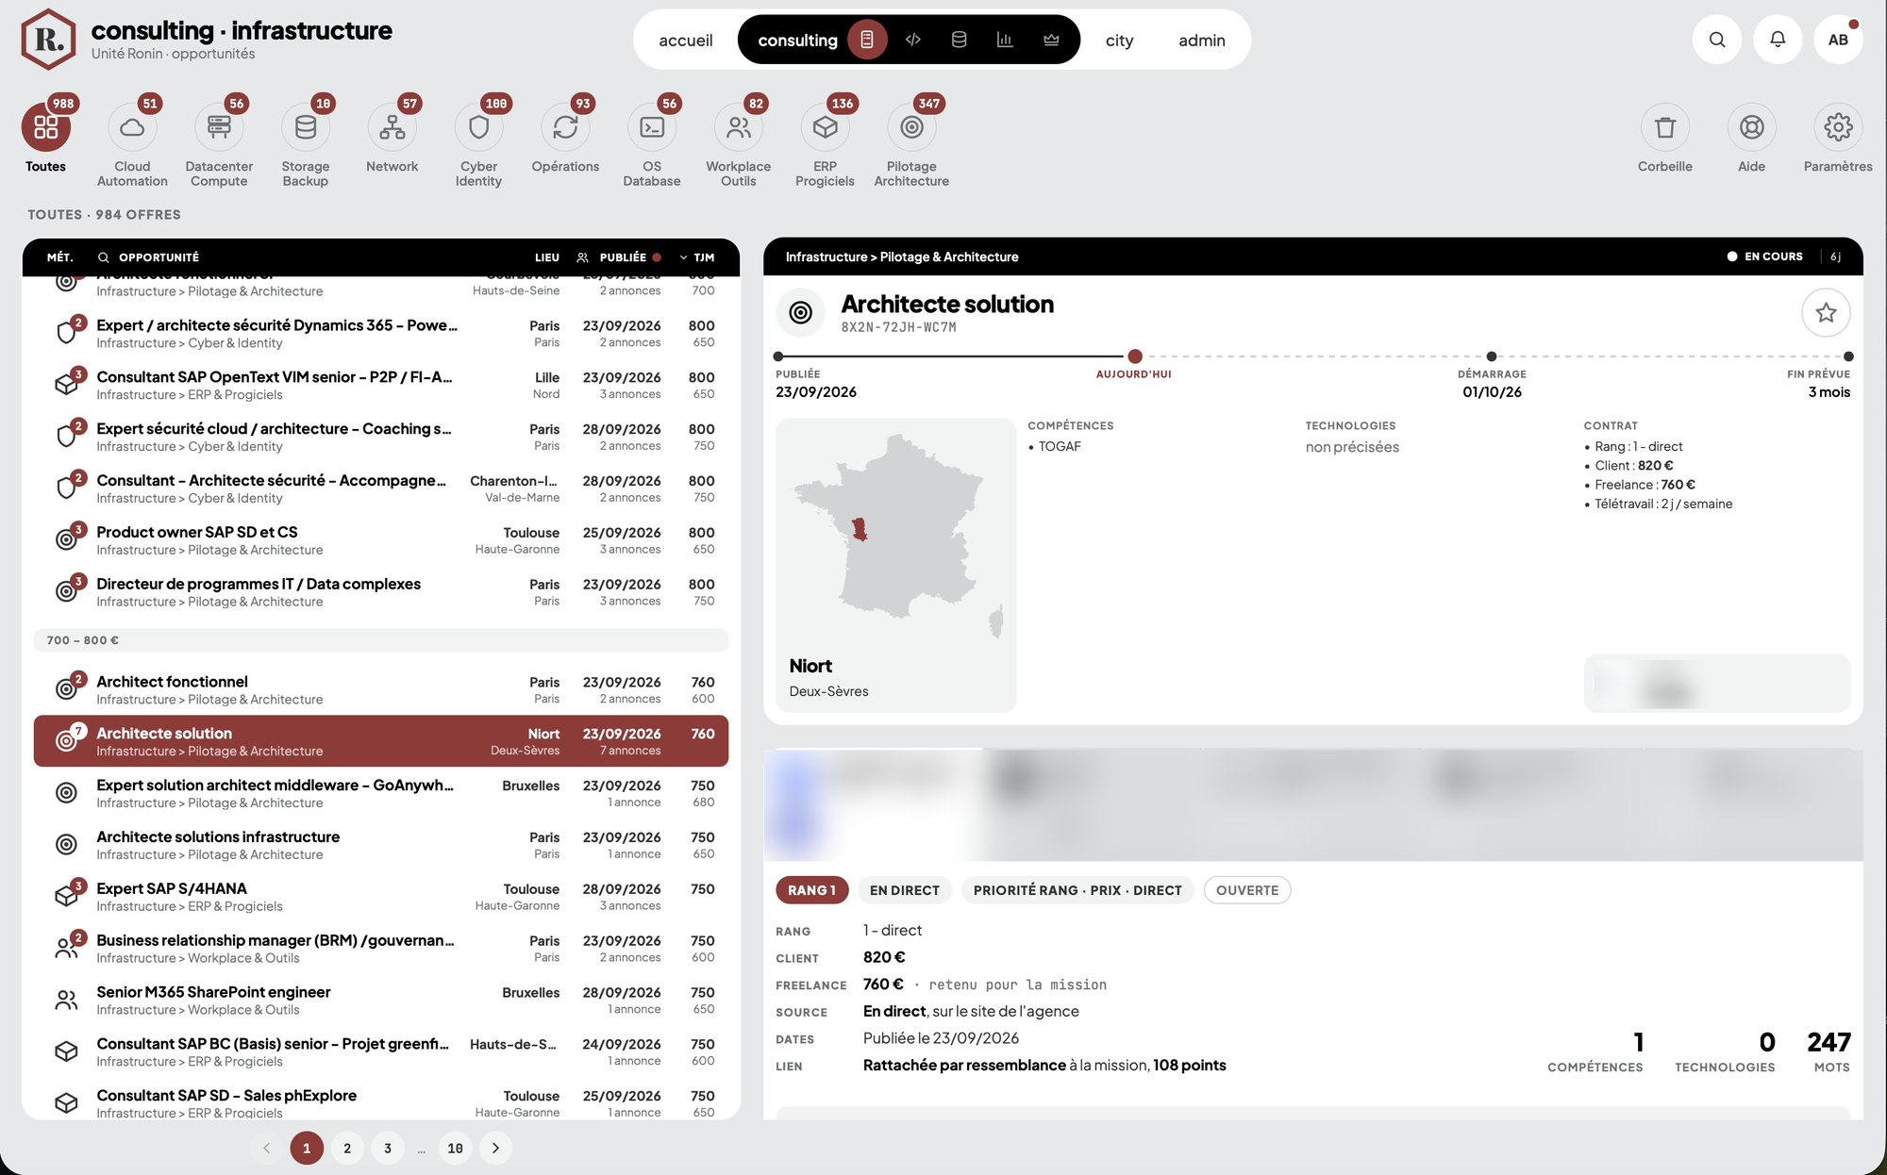Open the search magnifier icon in the top bar
Image resolution: width=1887 pixels, height=1175 pixels.
tap(1717, 40)
